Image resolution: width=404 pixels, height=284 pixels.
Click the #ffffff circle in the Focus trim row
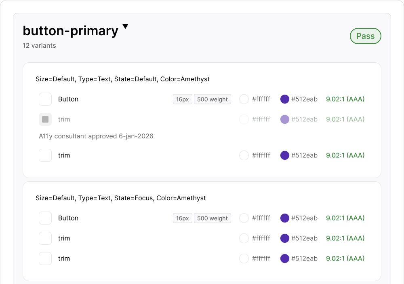pyautogui.click(x=244, y=238)
